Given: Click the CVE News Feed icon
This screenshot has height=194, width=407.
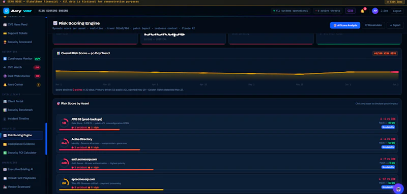Looking at the screenshot, I should click(x=5, y=24).
